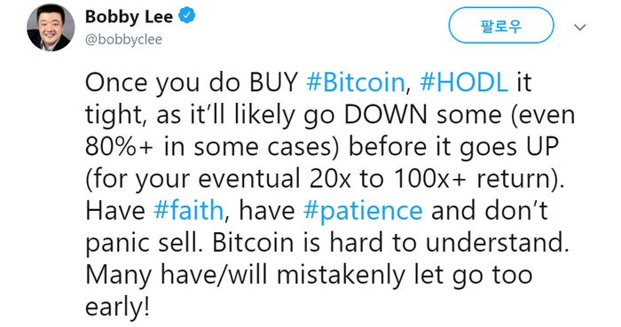
Task: Click the final word 'early!' of the tweet
Action: pos(118,308)
